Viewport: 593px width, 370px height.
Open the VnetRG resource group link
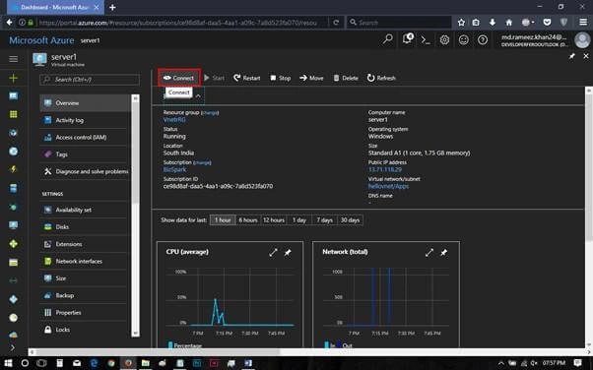click(x=174, y=119)
